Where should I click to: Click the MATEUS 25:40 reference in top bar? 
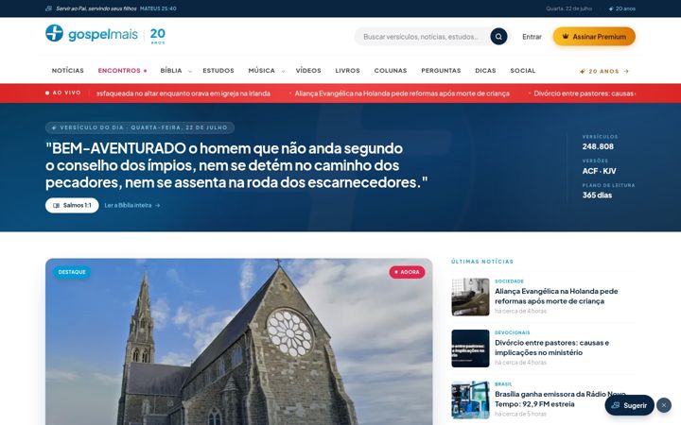click(x=158, y=8)
